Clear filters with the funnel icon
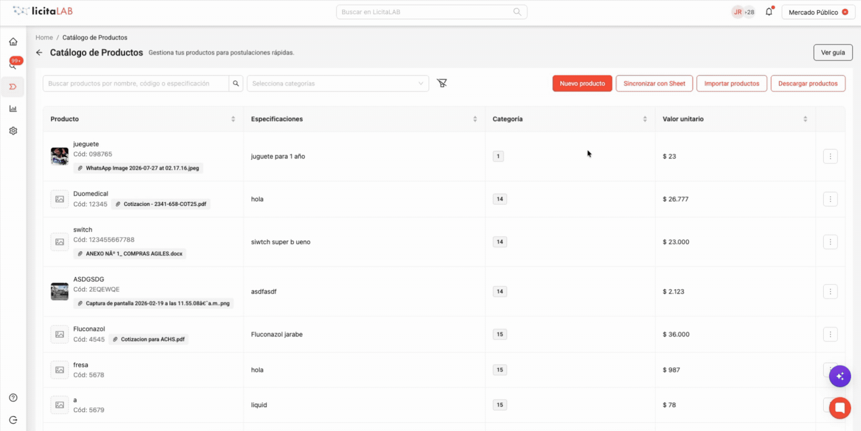 [x=442, y=83]
